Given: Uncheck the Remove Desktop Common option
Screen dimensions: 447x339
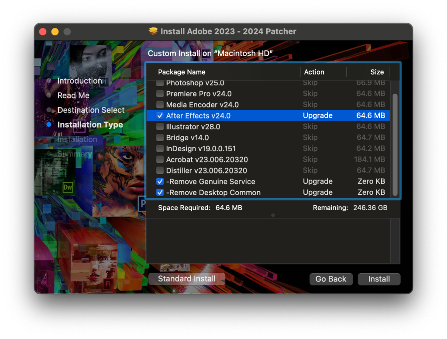Looking at the screenshot, I should (160, 192).
